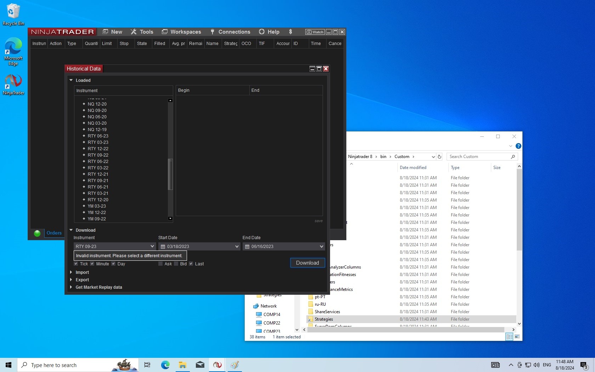This screenshot has width=595, height=372.
Task: Open NinjaTrader from the taskbar icon
Action: pyautogui.click(x=217, y=365)
